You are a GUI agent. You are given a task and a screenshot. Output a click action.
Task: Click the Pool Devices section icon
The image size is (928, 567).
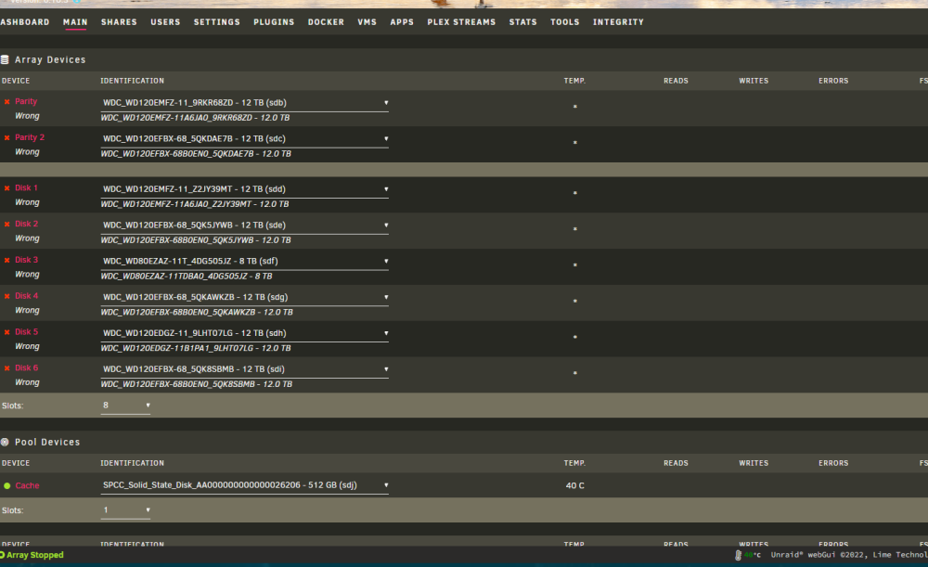(5, 442)
